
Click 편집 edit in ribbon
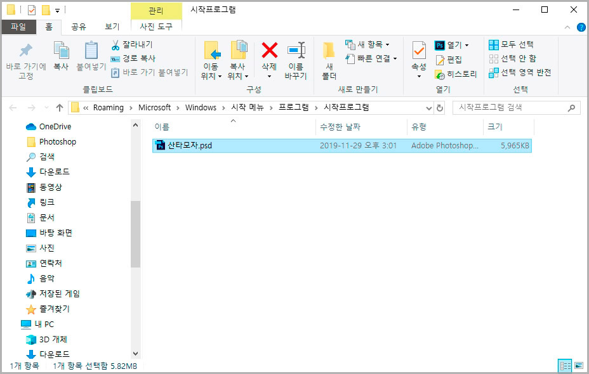(449, 60)
